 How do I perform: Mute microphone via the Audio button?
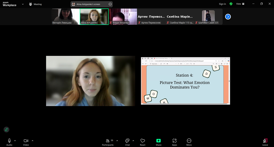[x=9, y=142]
